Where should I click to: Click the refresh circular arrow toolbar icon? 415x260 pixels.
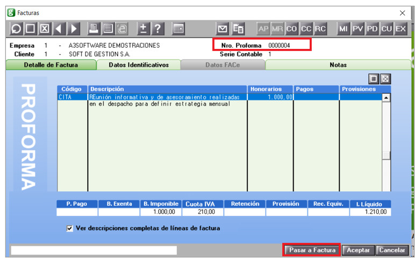tap(16, 28)
